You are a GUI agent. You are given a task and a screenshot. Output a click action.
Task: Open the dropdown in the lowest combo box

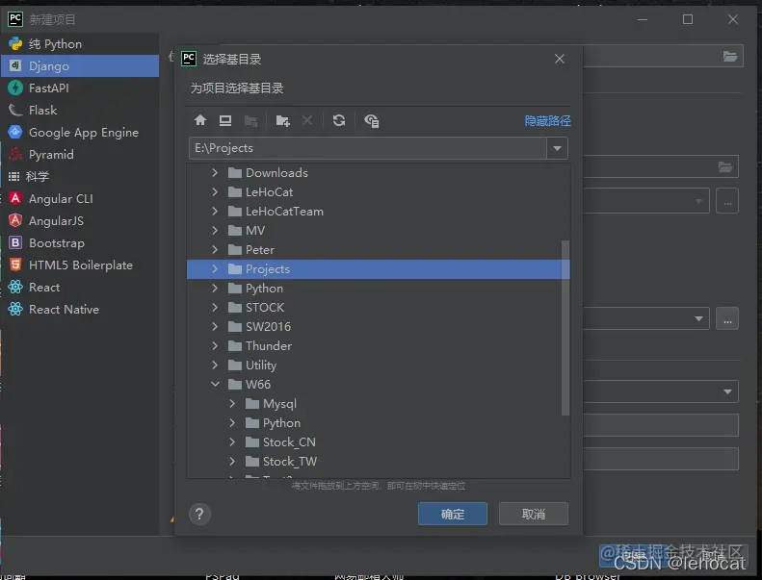click(x=727, y=391)
